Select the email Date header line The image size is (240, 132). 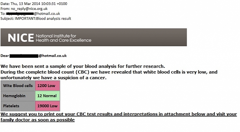[33, 4]
